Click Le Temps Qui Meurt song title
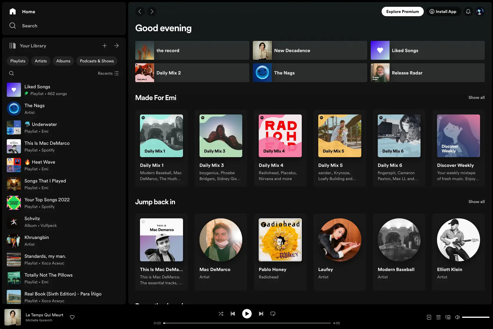The height and width of the screenshot is (329, 493). click(44, 315)
